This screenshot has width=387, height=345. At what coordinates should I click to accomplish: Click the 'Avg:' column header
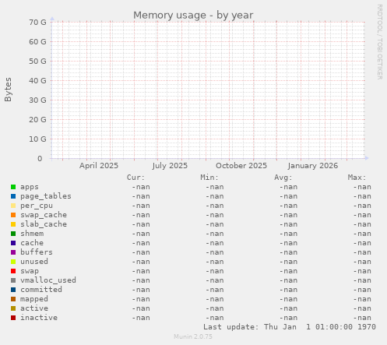click(x=283, y=178)
